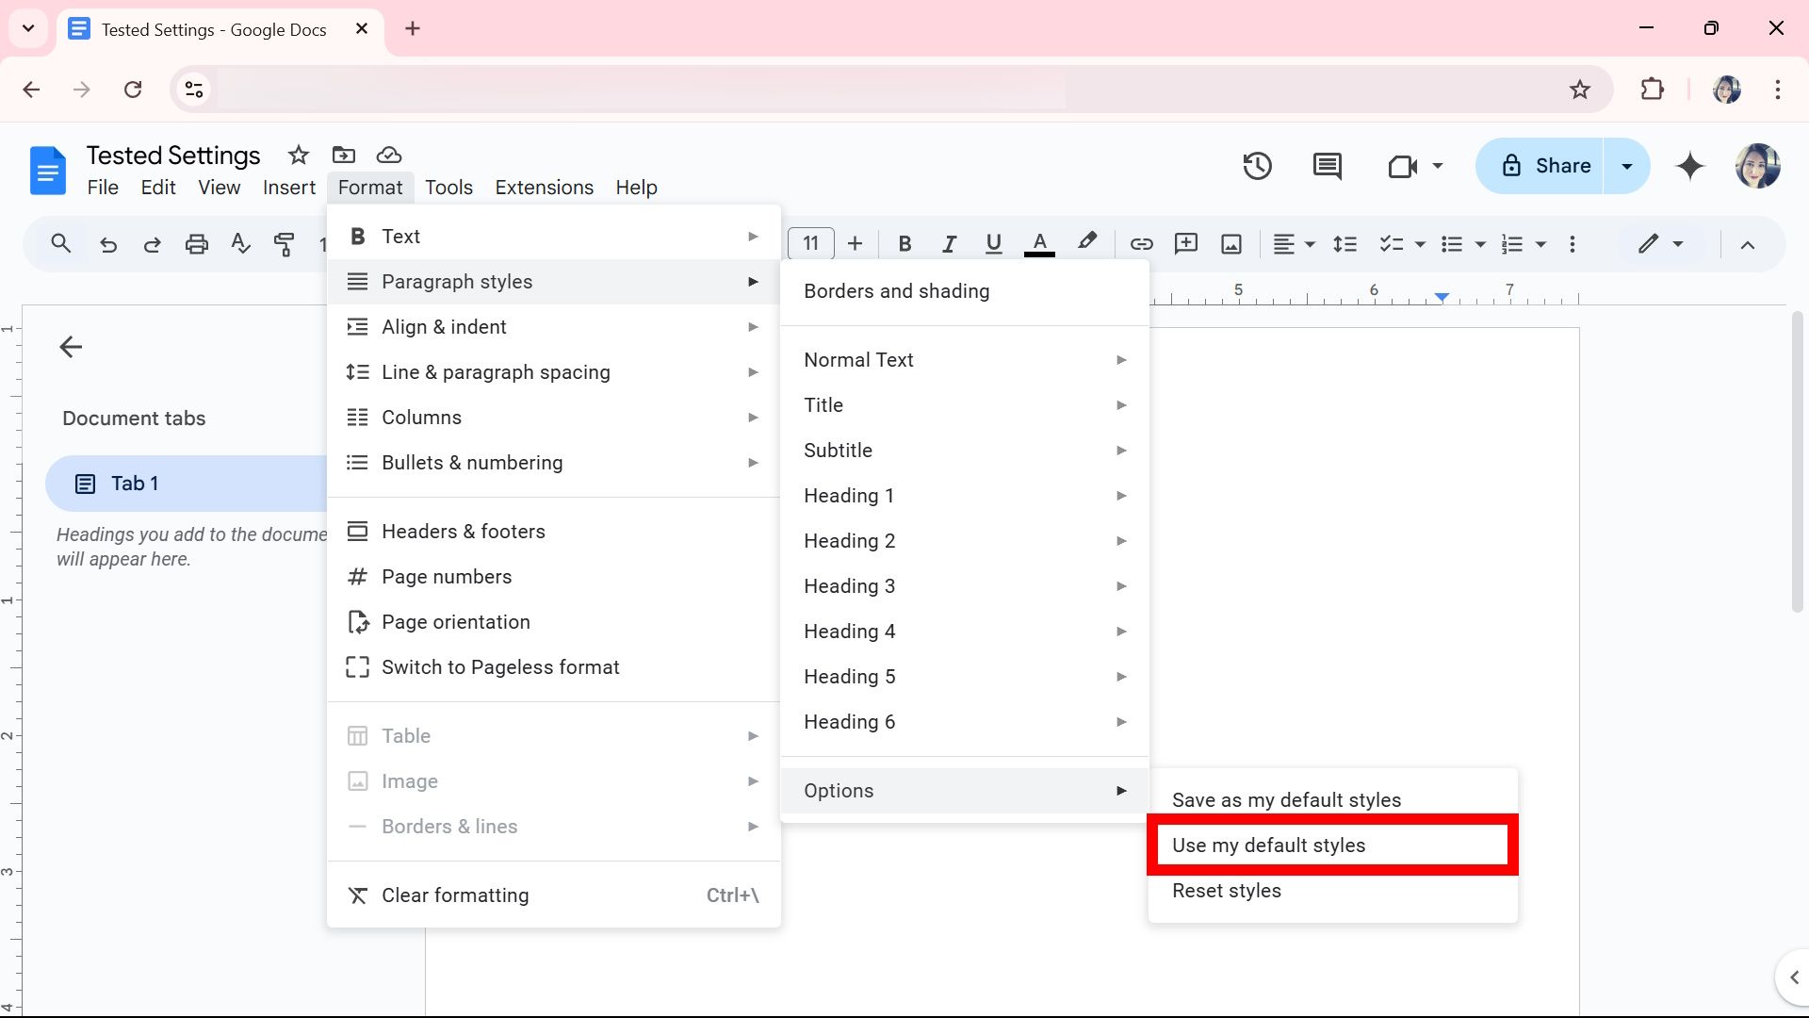Image resolution: width=1809 pixels, height=1018 pixels.
Task: Select the checklist icon in toolbar
Action: [1391, 243]
